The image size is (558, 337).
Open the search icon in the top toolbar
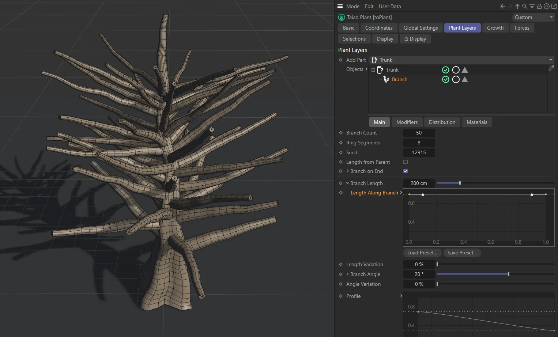point(524,6)
